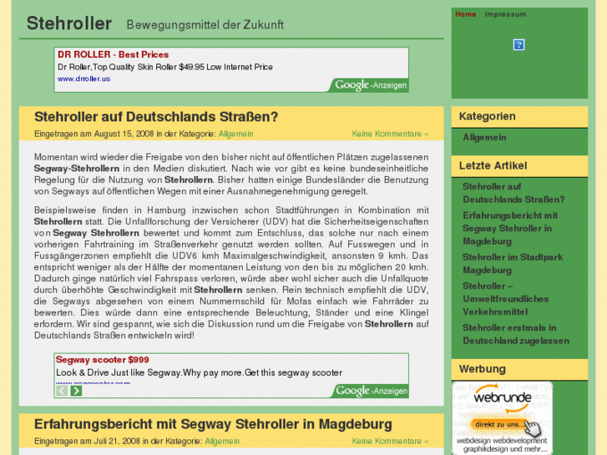Click the previous ad arrow in Segway ad
Screen dimensions: 607x455
62,391
